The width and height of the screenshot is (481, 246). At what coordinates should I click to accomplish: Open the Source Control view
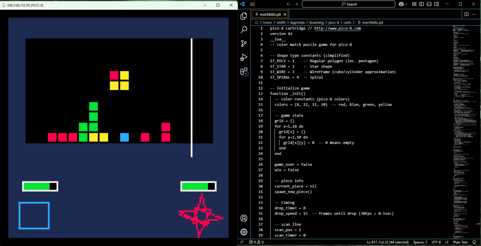pyautogui.click(x=244, y=43)
